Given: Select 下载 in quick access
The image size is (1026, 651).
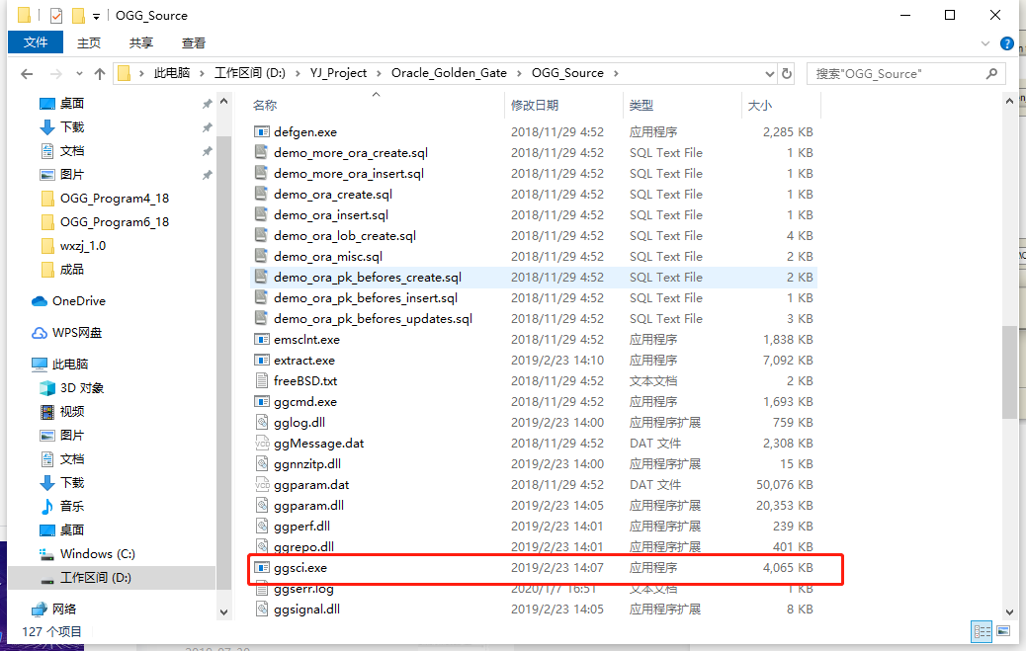Looking at the screenshot, I should tap(72, 126).
